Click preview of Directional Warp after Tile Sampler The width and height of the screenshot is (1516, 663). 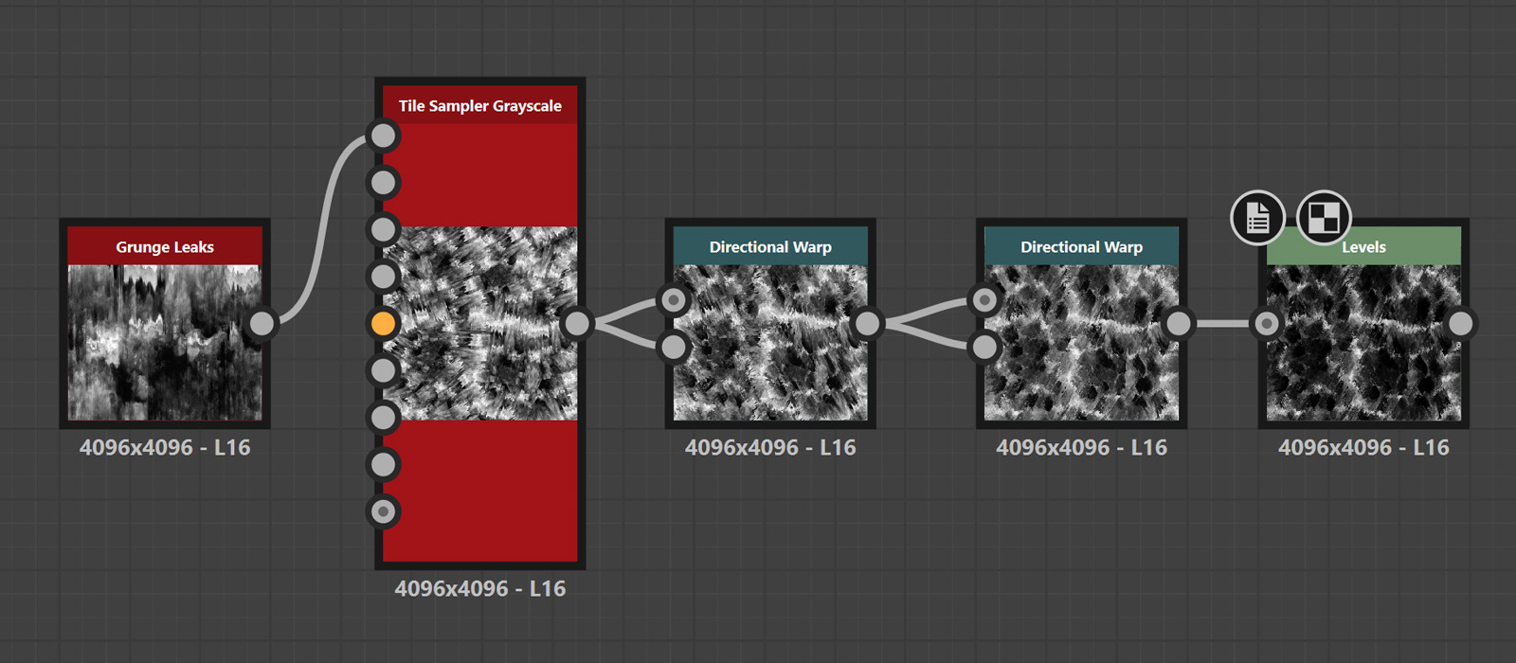(x=770, y=343)
